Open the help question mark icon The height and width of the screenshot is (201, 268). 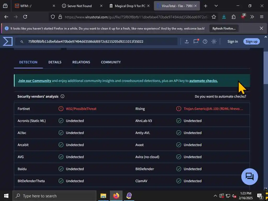click(x=205, y=42)
